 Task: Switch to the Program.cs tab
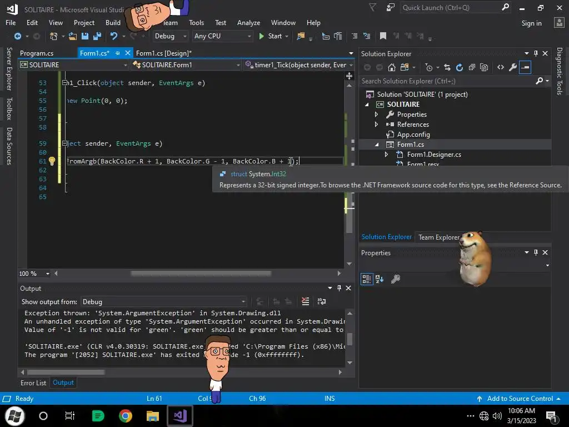37,53
